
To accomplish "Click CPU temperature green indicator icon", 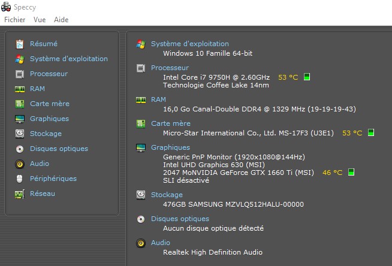I will [307, 77].
